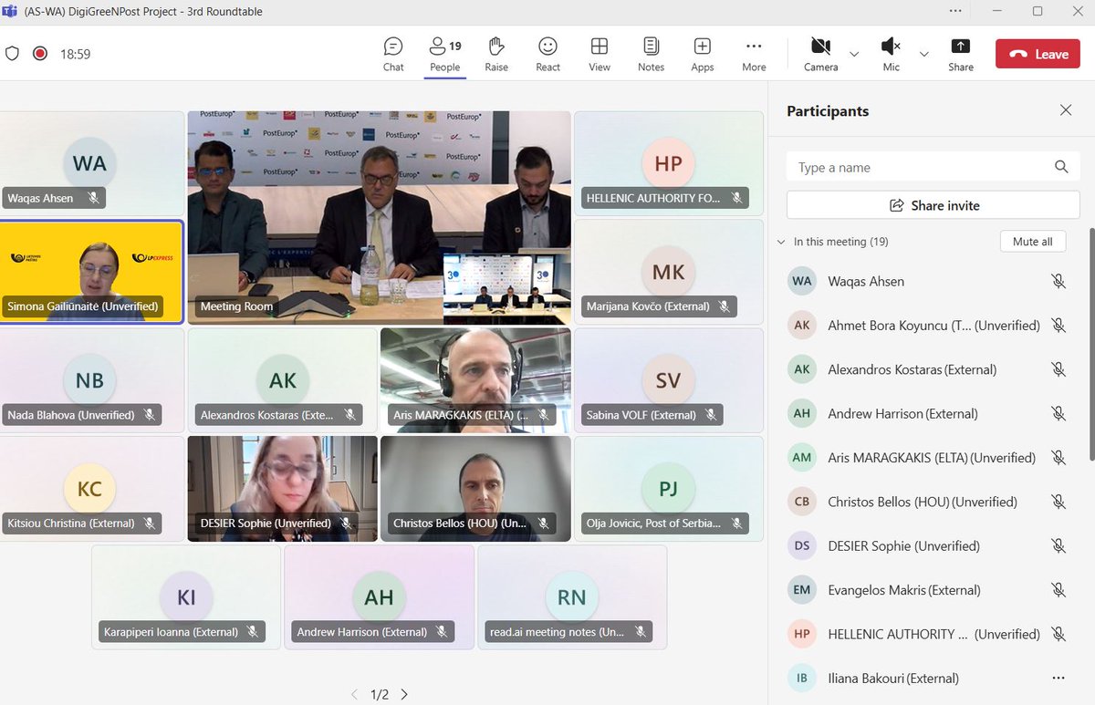This screenshot has height=705, width=1095.
Task: Click the participants panel scrollbar
Action: point(1091,345)
